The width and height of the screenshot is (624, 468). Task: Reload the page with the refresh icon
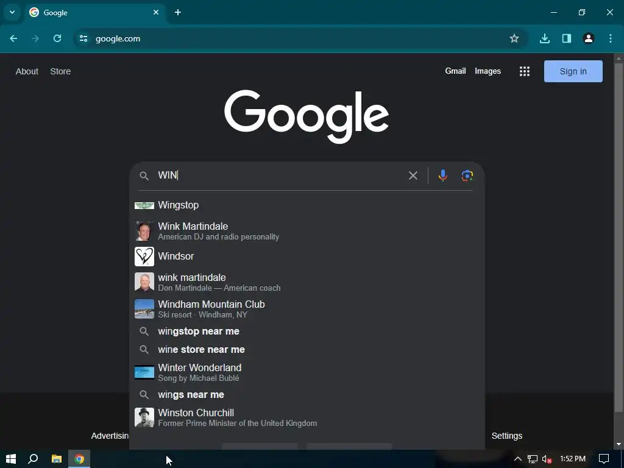coord(57,38)
